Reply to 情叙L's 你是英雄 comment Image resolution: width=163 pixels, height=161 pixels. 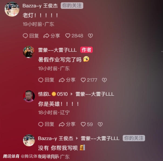[46, 124]
